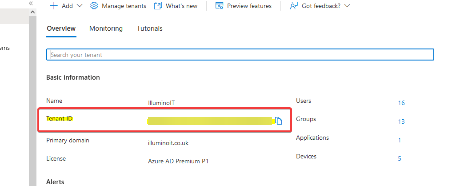Viewport: 476px width, 186px height.
Task: Expand the Got feedback dropdown chevron
Action: pos(347,6)
